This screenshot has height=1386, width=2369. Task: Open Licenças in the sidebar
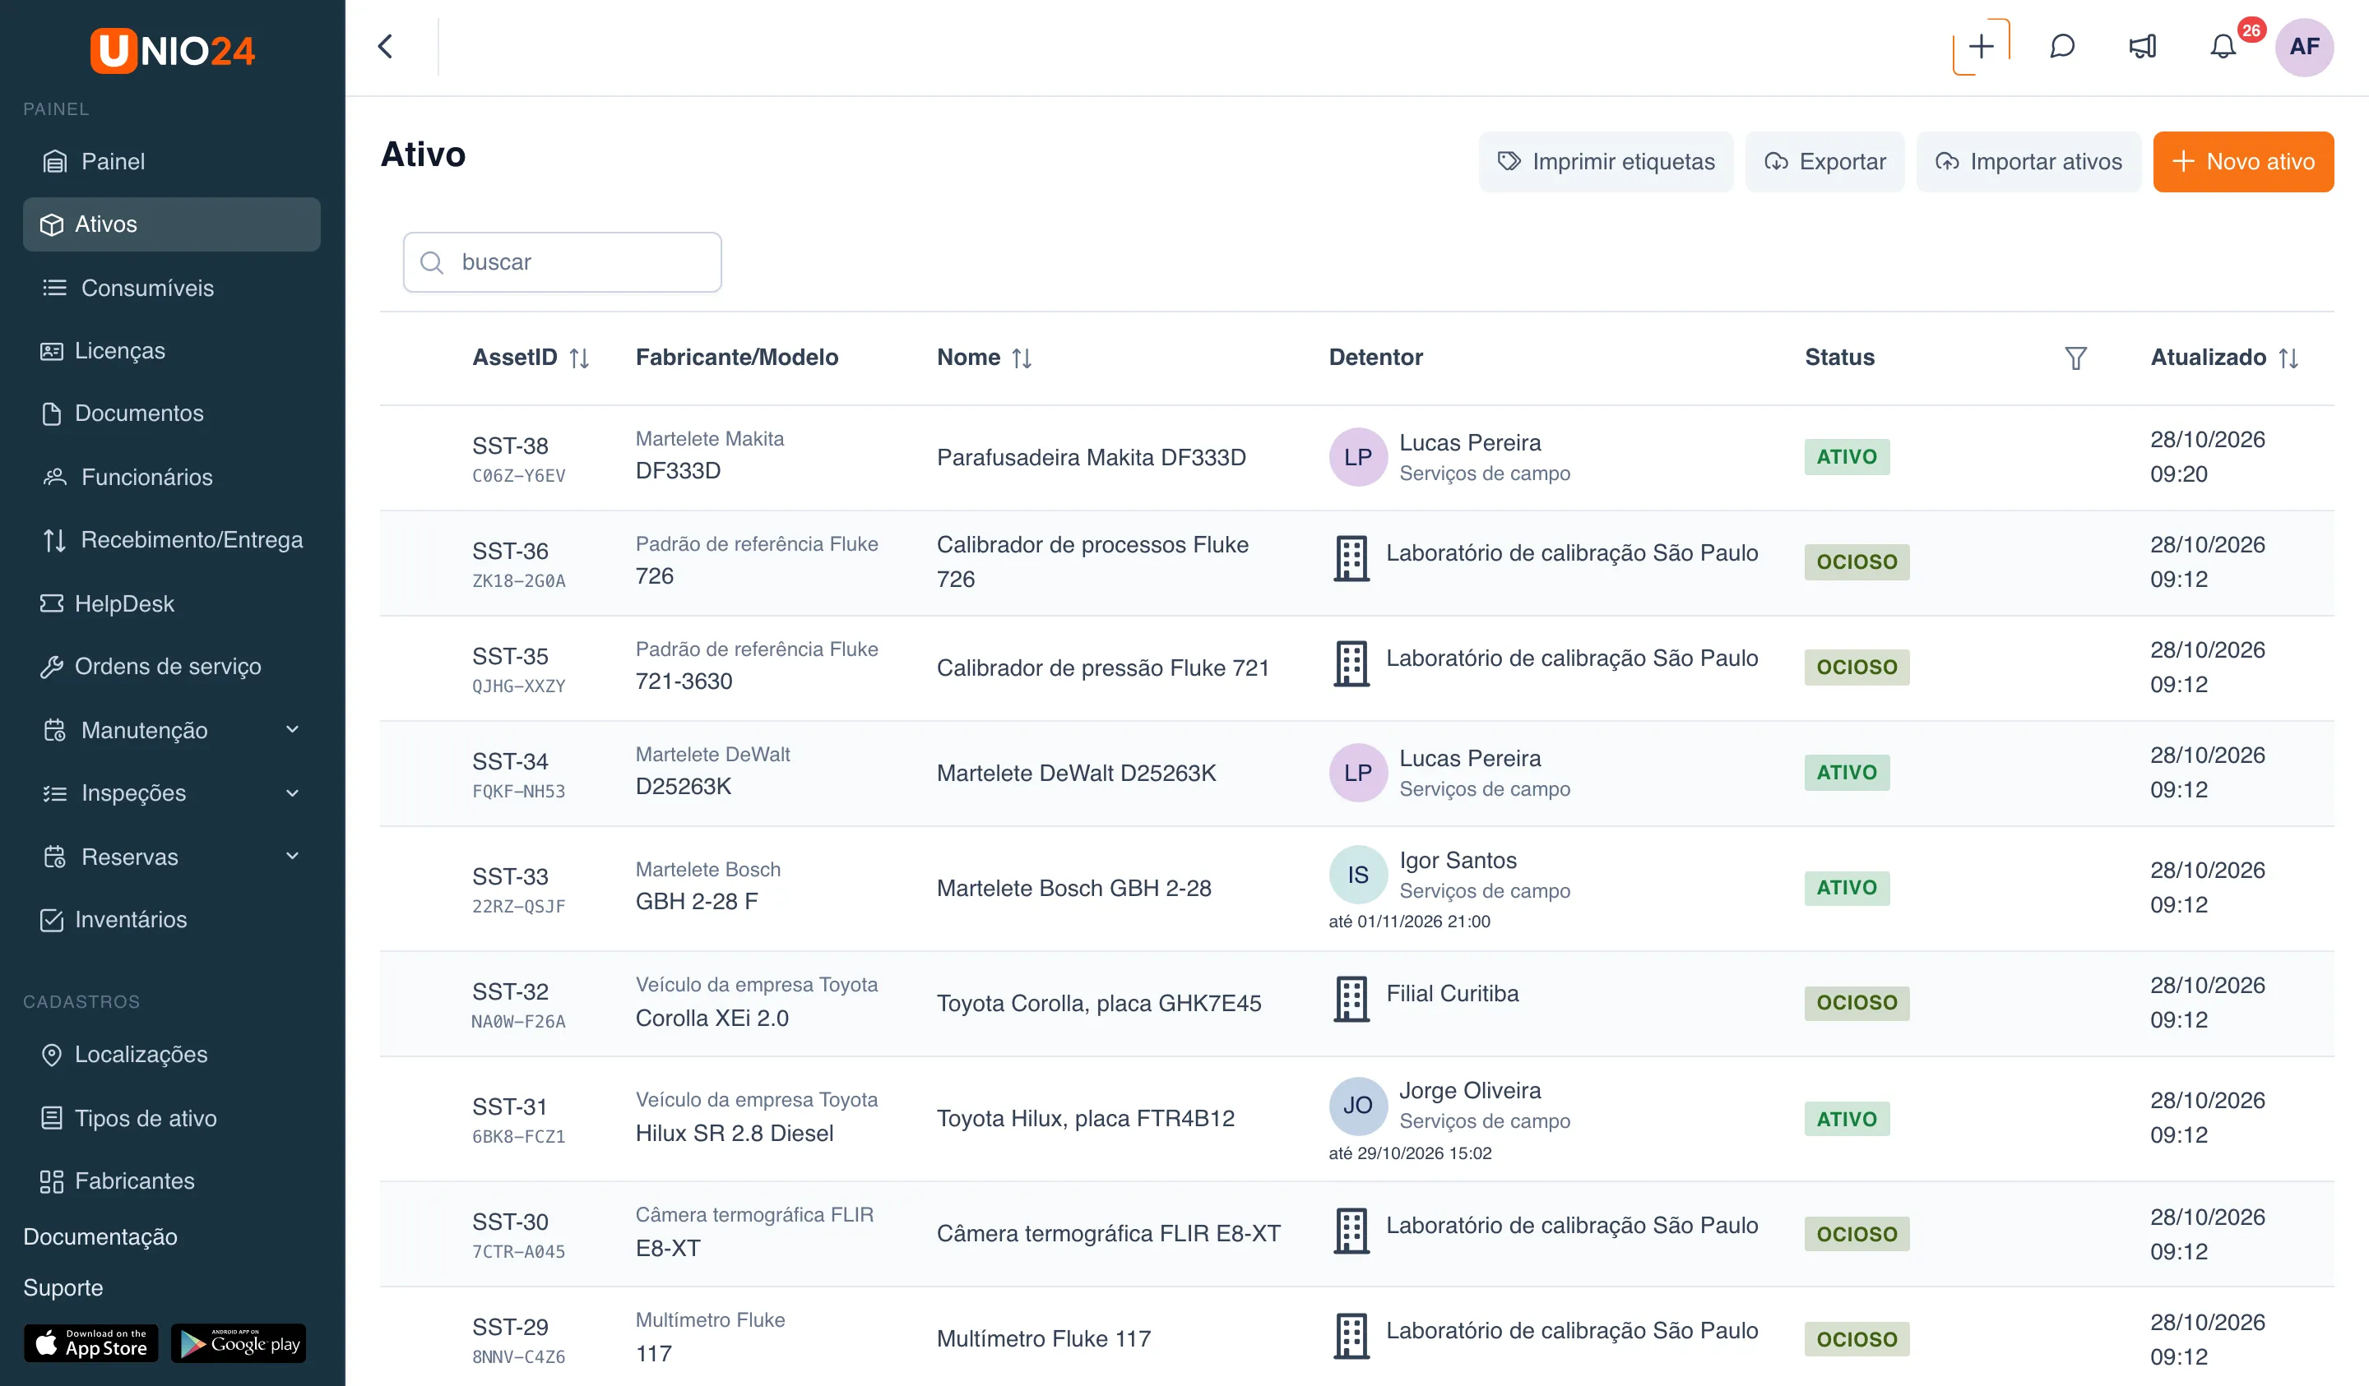click(x=171, y=350)
